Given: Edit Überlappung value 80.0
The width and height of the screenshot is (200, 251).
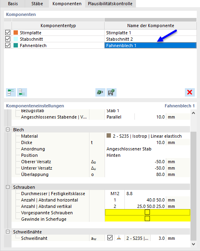Looking at the screenshot, I should pos(136,174).
